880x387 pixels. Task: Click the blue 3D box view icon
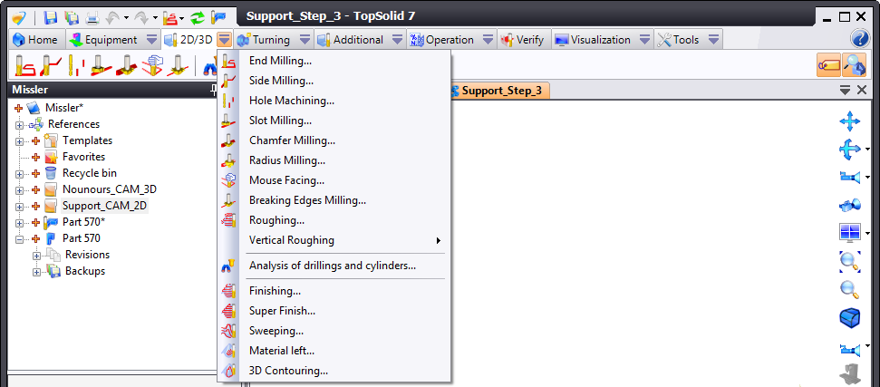tap(849, 318)
